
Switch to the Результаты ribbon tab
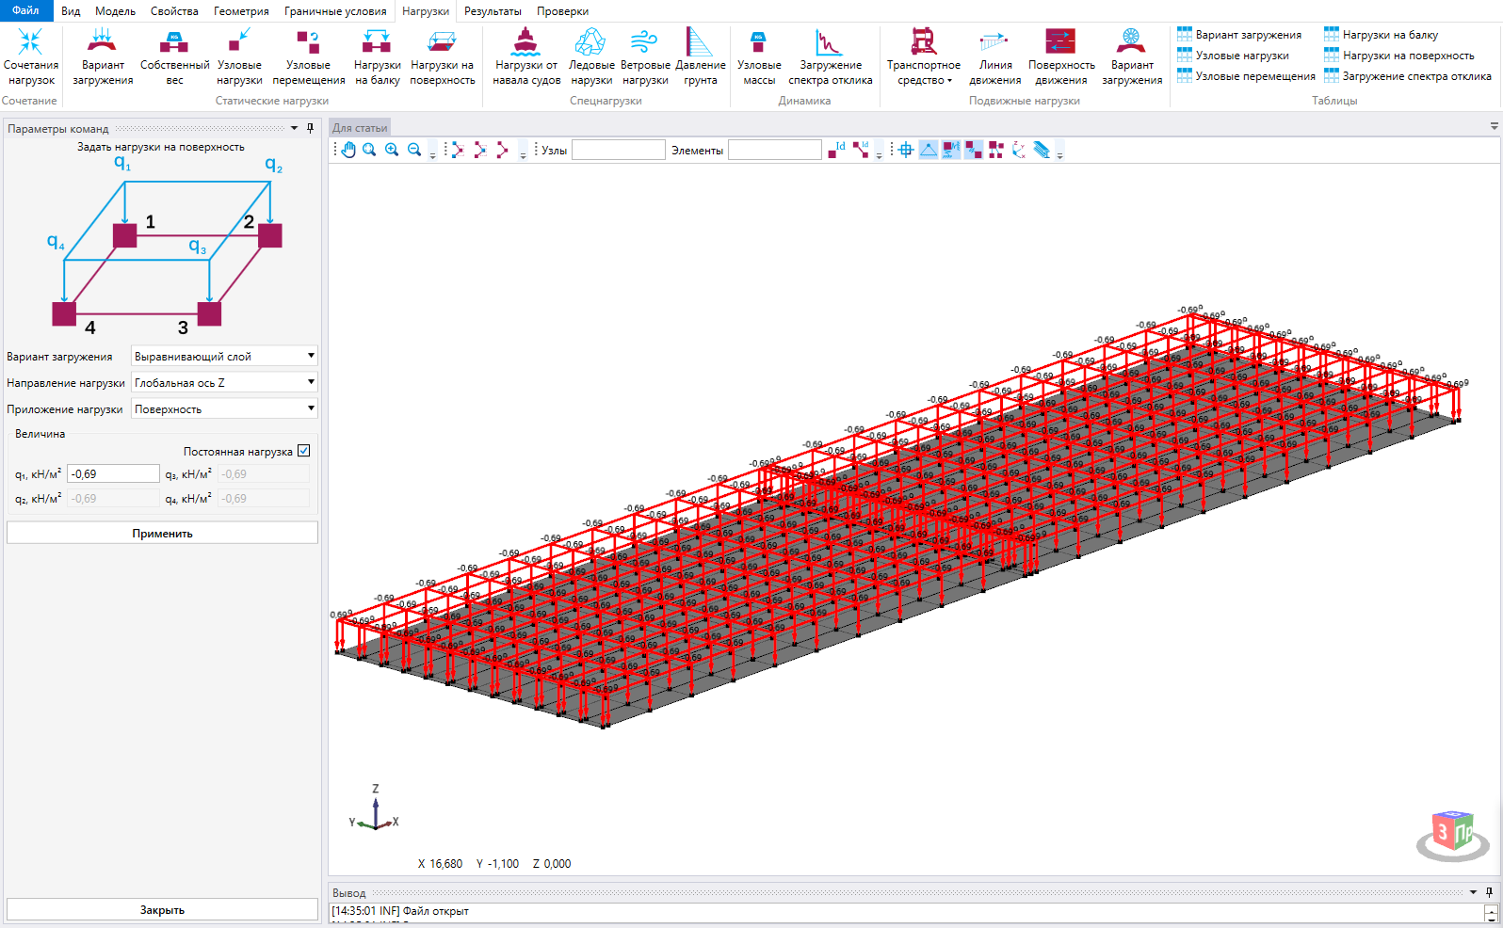pyautogui.click(x=493, y=11)
